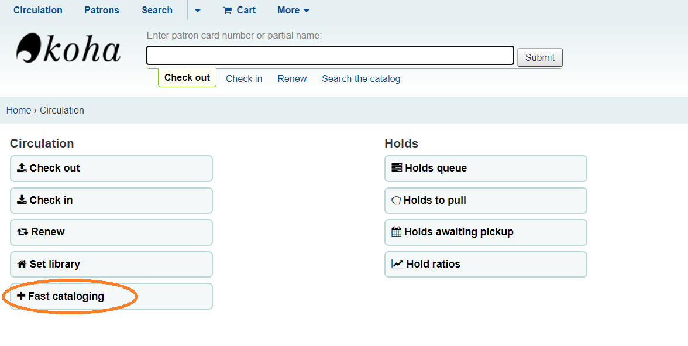Click the patron card number input field
This screenshot has width=688, height=346.
[329, 54]
